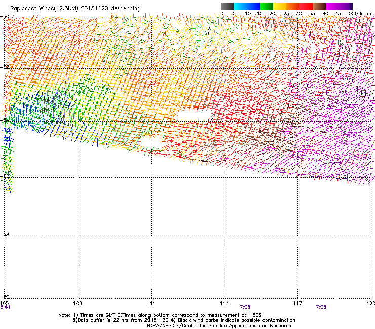Choose the orange 25-30 knots legend segment
Screen dimensions: 375x329
point(293,6)
